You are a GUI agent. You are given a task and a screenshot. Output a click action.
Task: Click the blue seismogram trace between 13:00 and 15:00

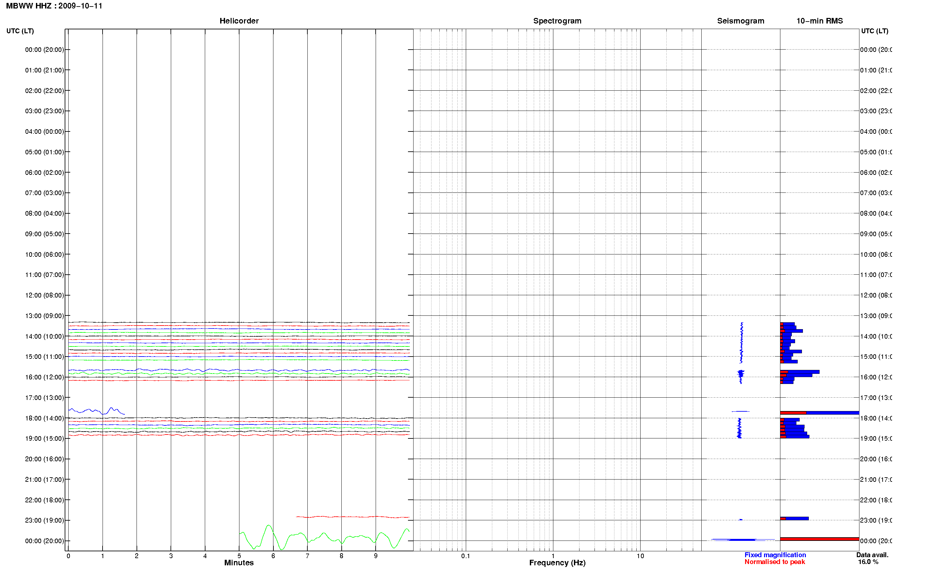click(x=741, y=343)
